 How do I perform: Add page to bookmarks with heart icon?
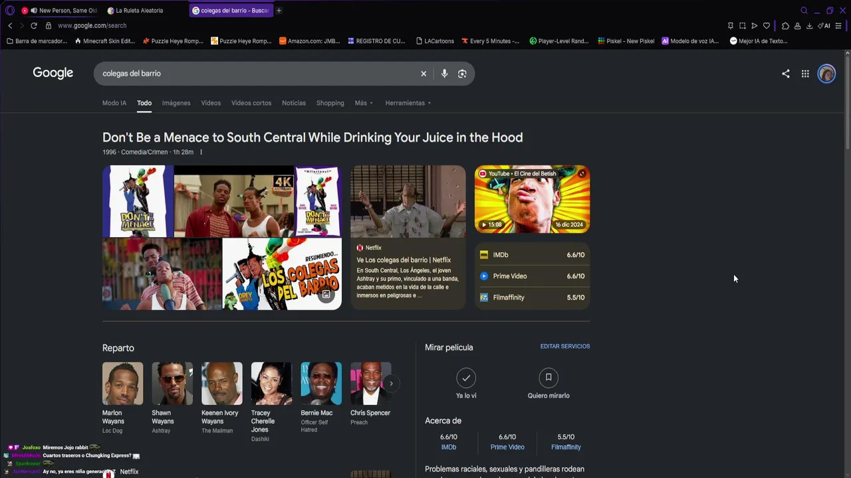tap(767, 26)
